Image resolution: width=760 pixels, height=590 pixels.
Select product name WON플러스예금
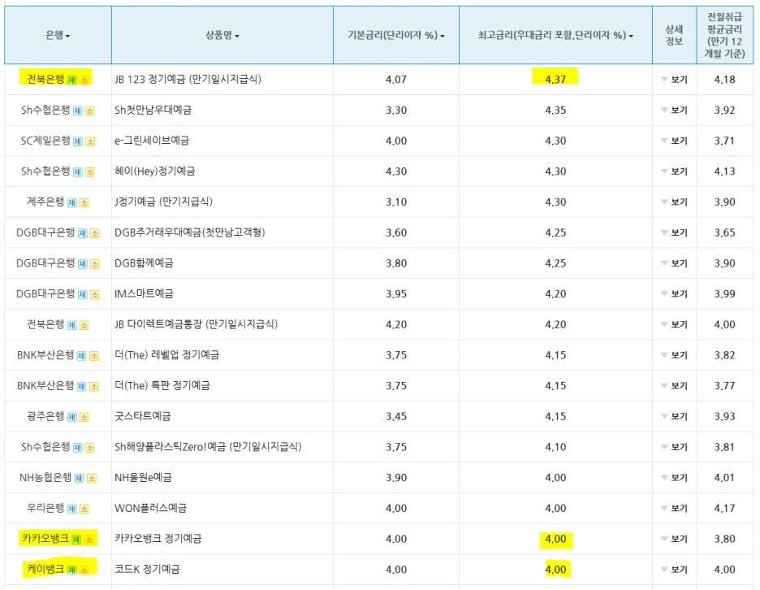[x=150, y=509]
